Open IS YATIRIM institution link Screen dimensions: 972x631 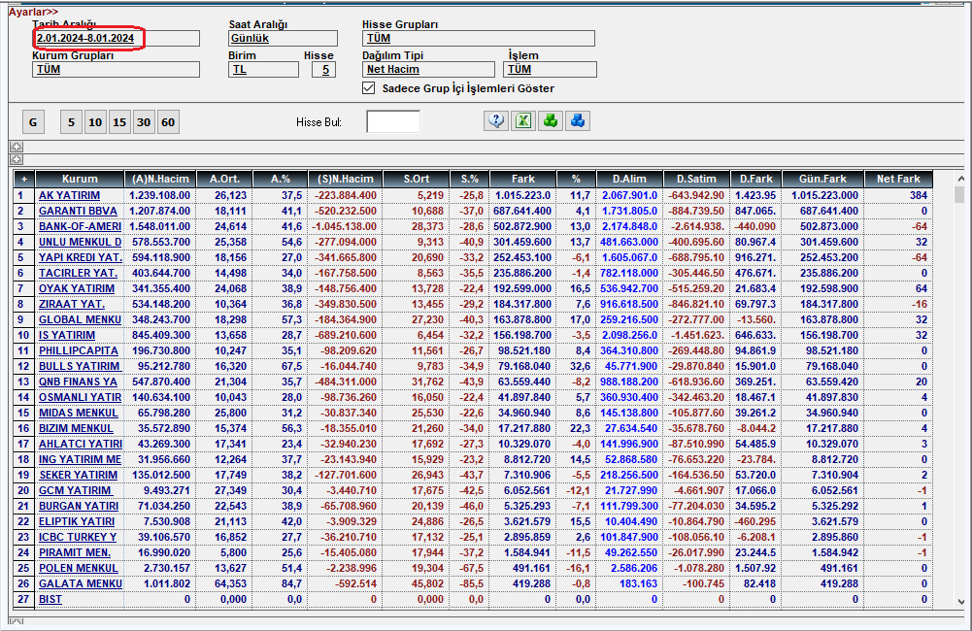coord(67,335)
